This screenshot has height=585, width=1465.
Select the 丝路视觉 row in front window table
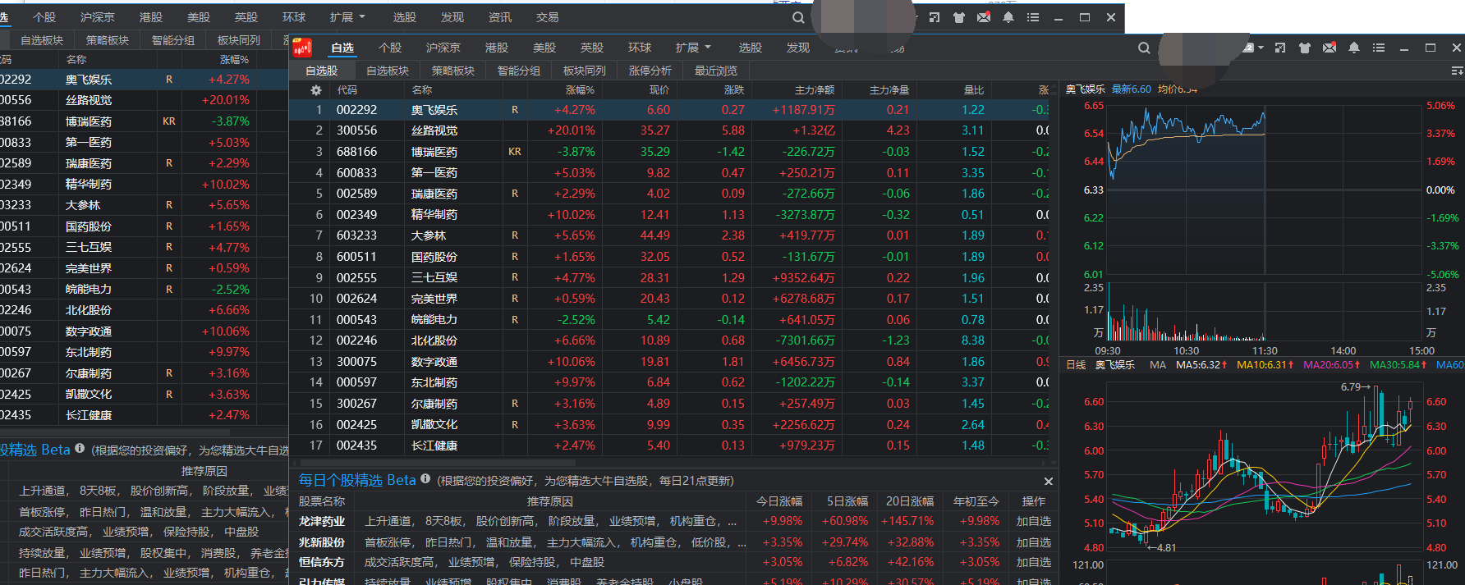(x=669, y=130)
